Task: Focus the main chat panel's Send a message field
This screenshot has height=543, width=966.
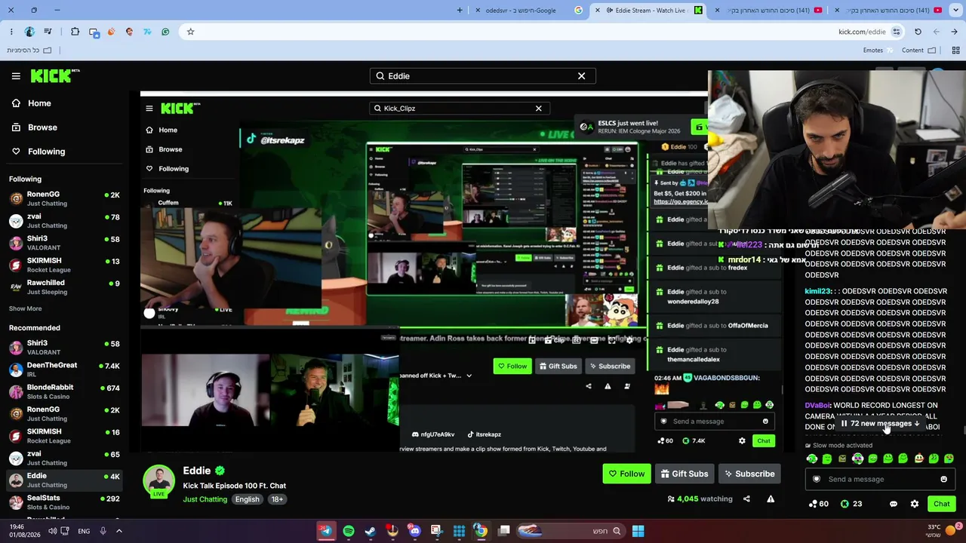Action: 879,479
